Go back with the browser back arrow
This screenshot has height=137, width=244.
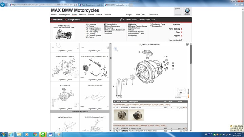pos(2,5)
